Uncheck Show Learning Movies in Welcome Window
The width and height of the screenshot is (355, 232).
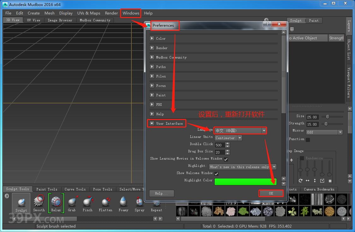226,159
